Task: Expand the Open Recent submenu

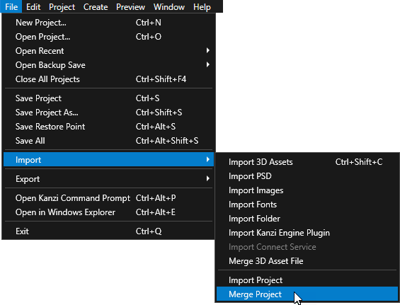Action: (109, 51)
